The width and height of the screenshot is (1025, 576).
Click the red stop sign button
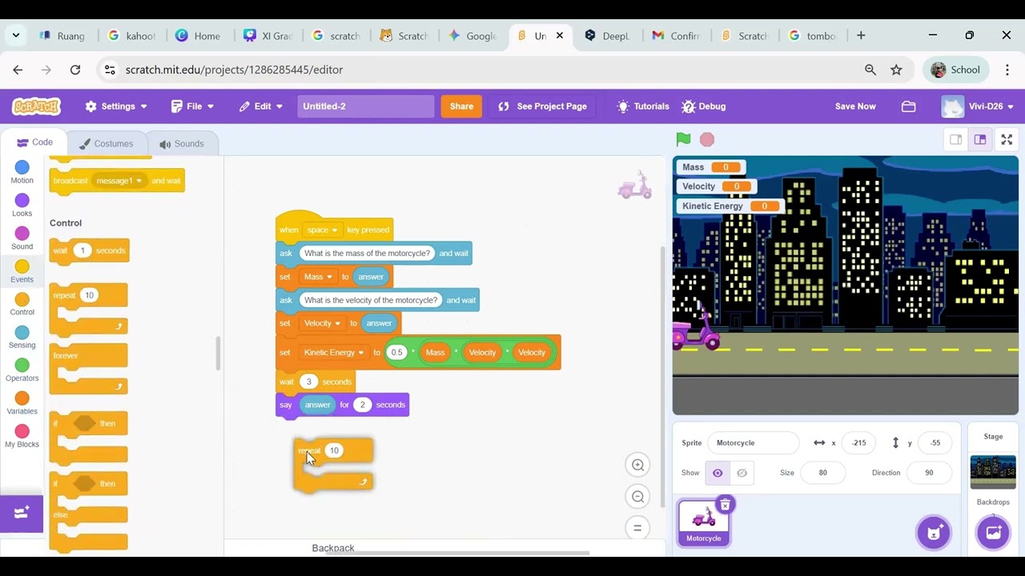[x=707, y=140]
